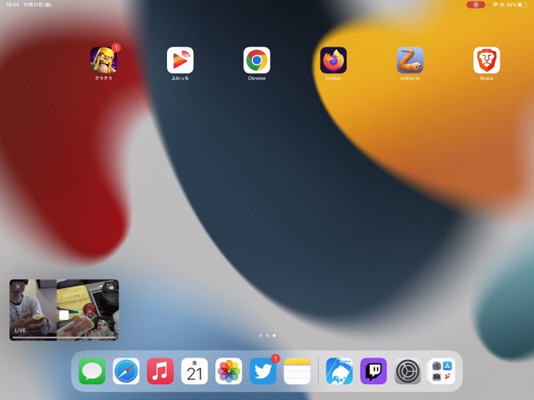The image size is (534, 400).
Task: Open the Notes app in the dock
Action: click(297, 371)
